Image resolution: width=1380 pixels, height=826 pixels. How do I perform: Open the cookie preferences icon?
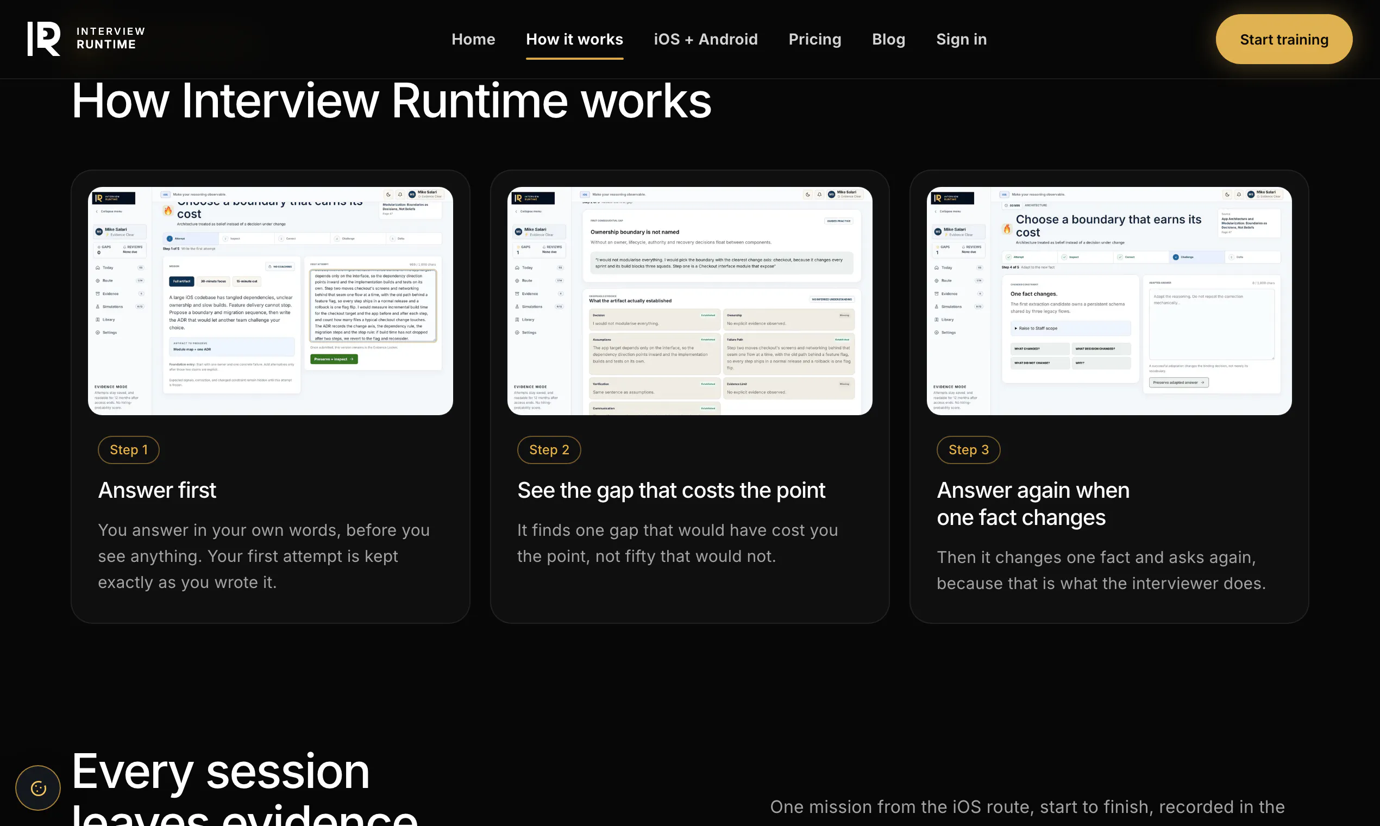click(x=38, y=788)
